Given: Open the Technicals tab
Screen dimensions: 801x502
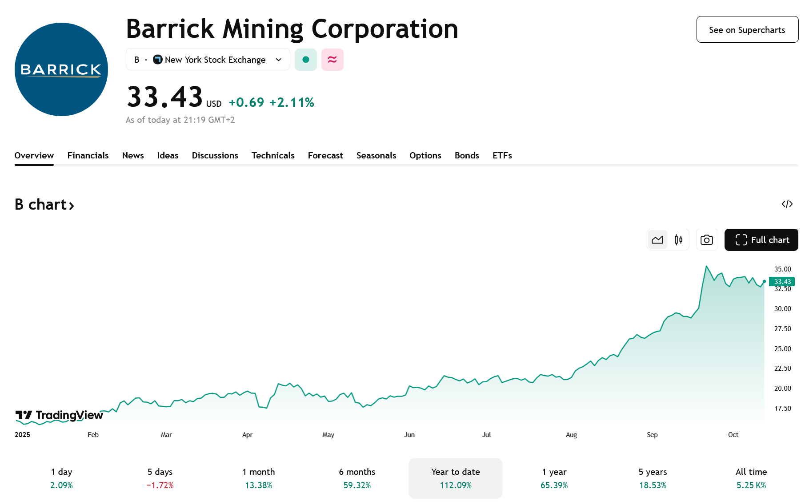Looking at the screenshot, I should pos(272,155).
